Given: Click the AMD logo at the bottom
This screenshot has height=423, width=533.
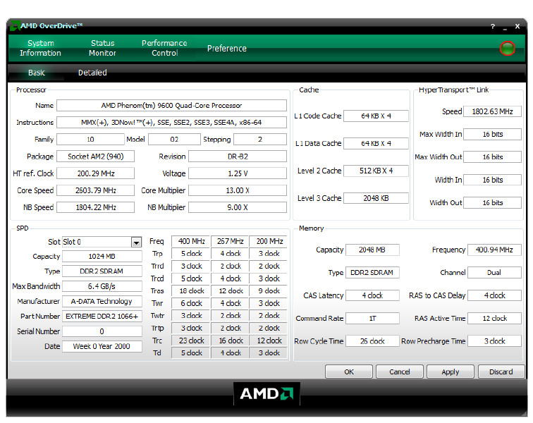Looking at the screenshot, I should click(266, 394).
